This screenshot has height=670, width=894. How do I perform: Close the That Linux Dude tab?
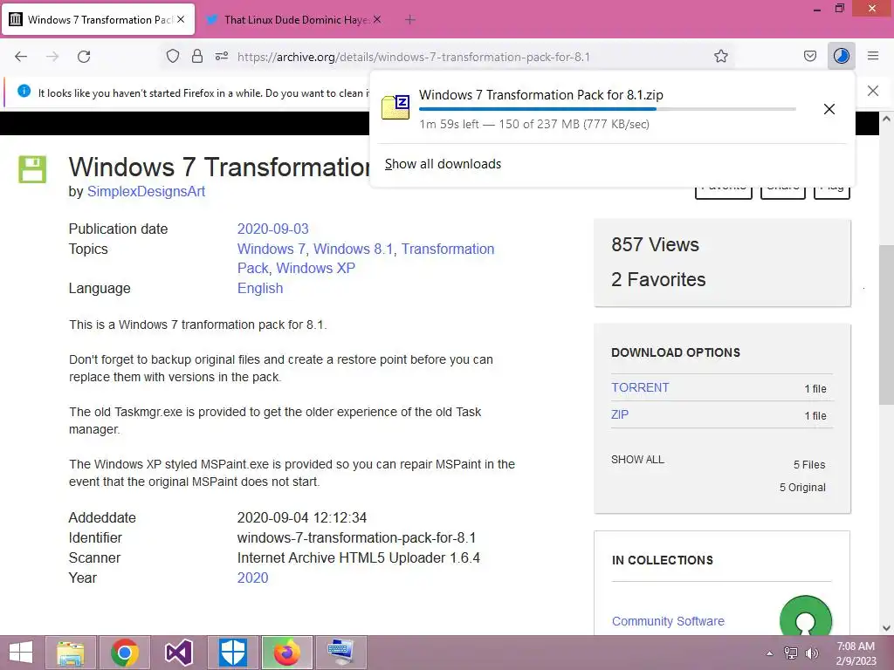coord(377,19)
